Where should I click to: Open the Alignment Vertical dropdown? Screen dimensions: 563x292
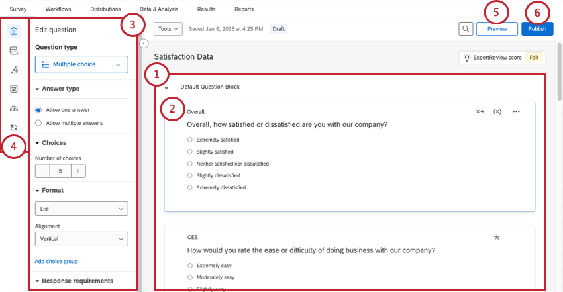pos(81,239)
